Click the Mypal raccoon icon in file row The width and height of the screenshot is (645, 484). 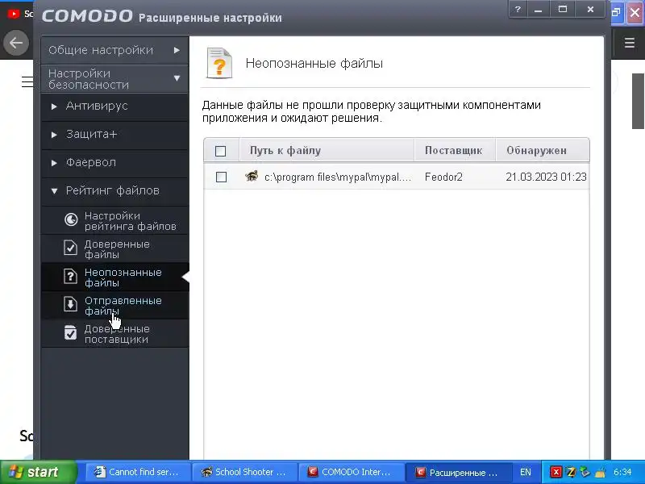click(252, 176)
